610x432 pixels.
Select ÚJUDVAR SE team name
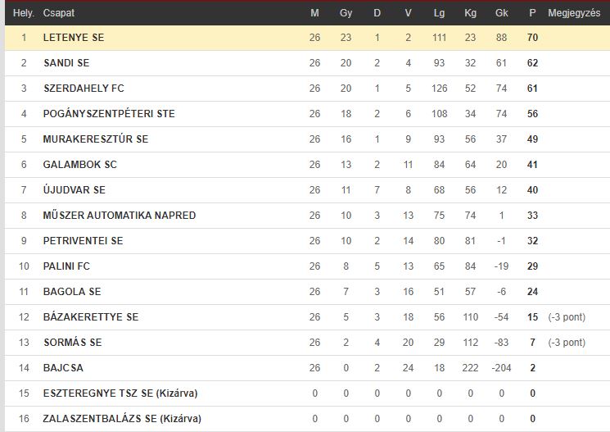(x=75, y=189)
